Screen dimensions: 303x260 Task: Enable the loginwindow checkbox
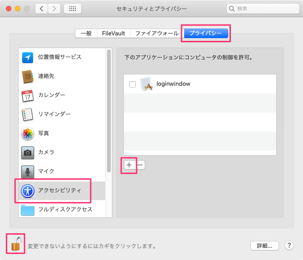(132, 84)
